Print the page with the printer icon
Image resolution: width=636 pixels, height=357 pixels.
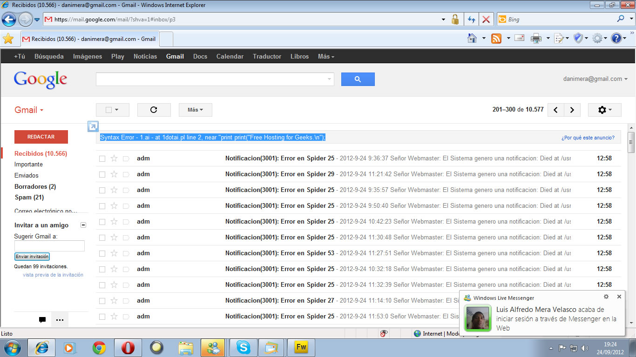coord(536,39)
